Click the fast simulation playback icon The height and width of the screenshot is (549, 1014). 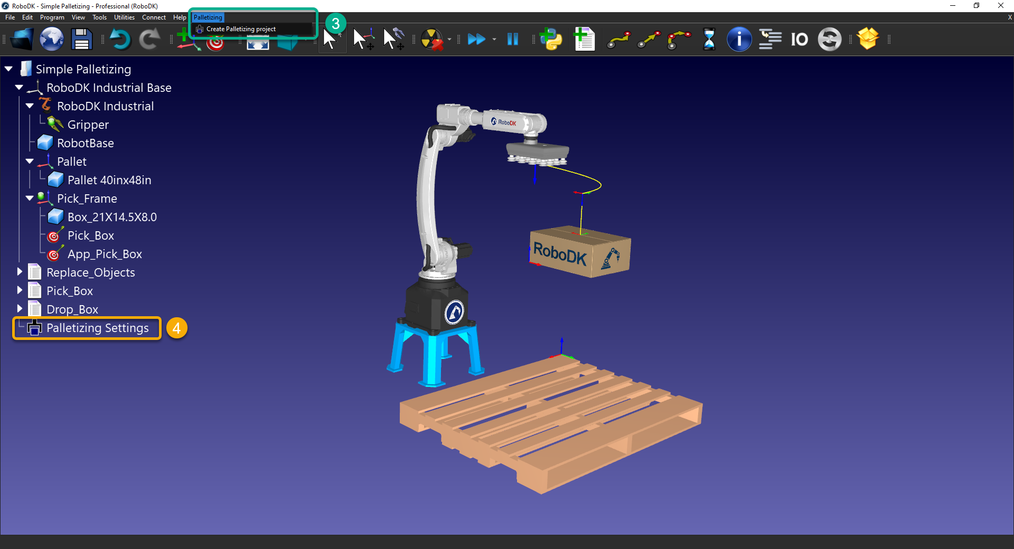coord(477,39)
